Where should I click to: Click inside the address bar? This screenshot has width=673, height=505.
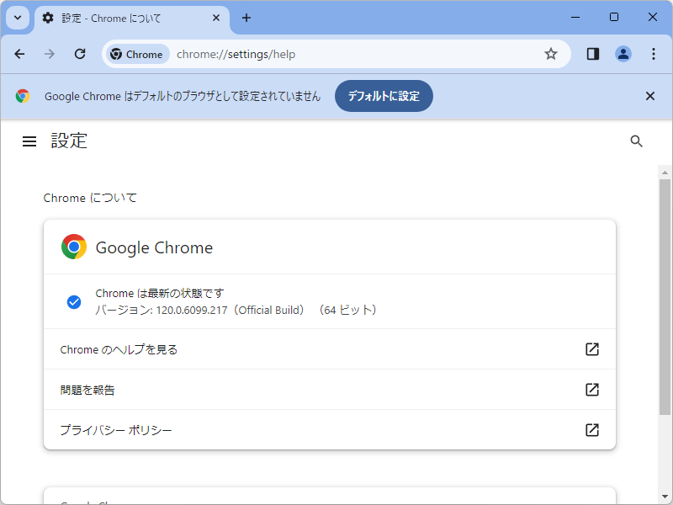[336, 53]
